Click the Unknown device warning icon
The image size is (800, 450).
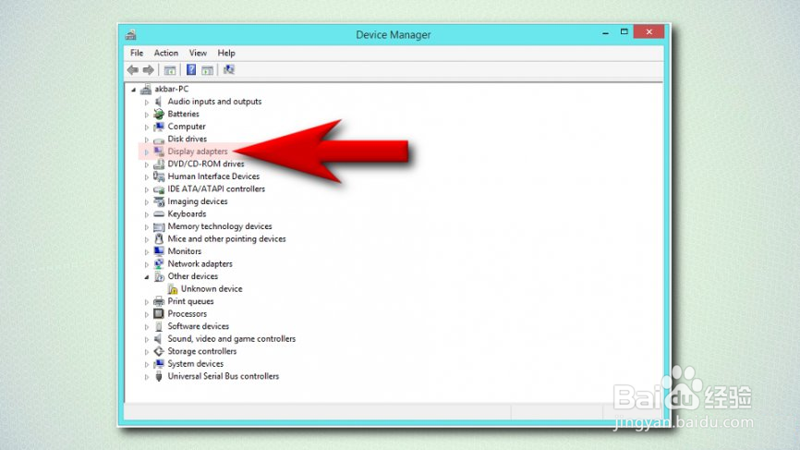click(173, 289)
